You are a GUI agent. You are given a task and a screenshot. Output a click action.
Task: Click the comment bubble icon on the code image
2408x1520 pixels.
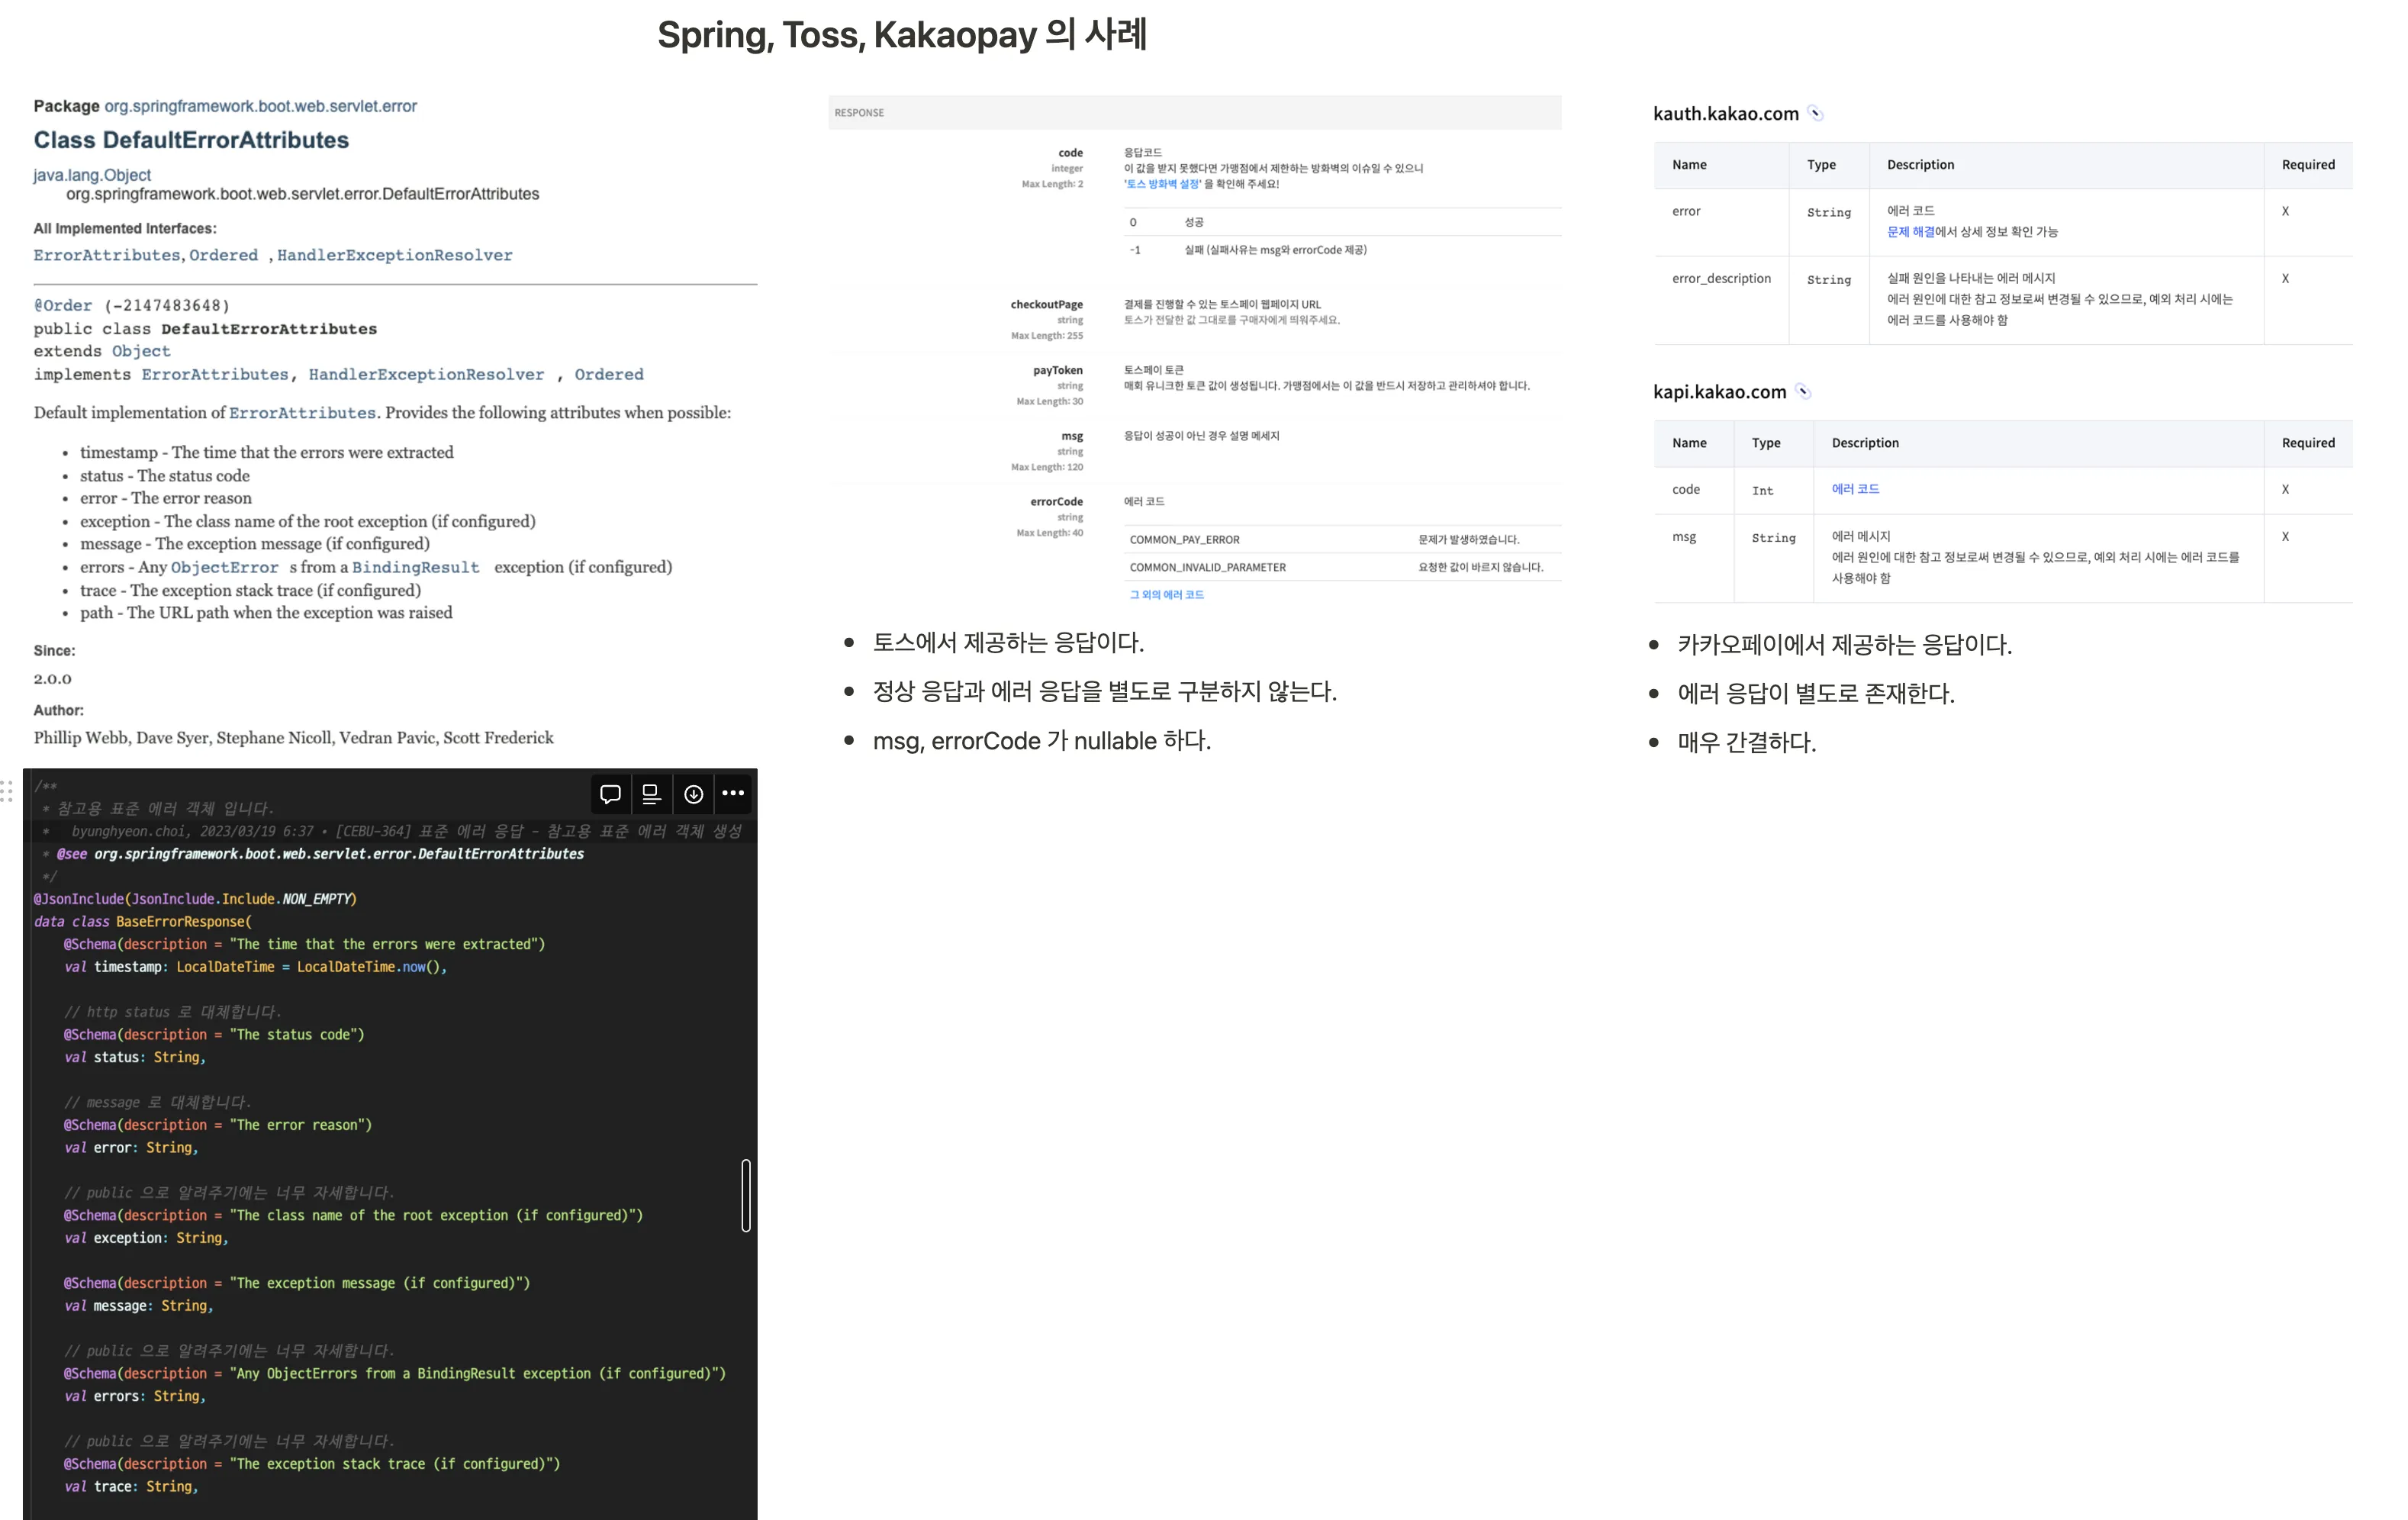coord(610,794)
